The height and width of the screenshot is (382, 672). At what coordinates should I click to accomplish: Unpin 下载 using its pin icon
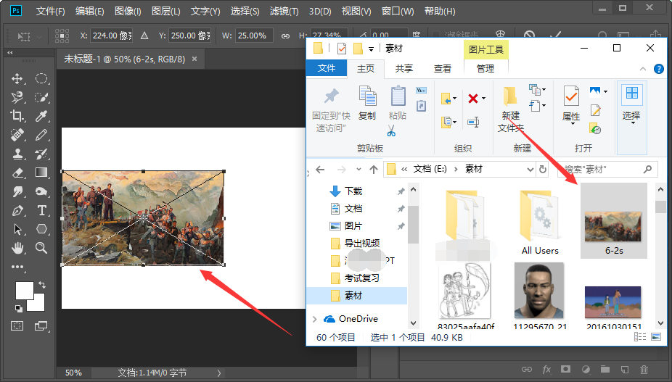click(x=401, y=191)
